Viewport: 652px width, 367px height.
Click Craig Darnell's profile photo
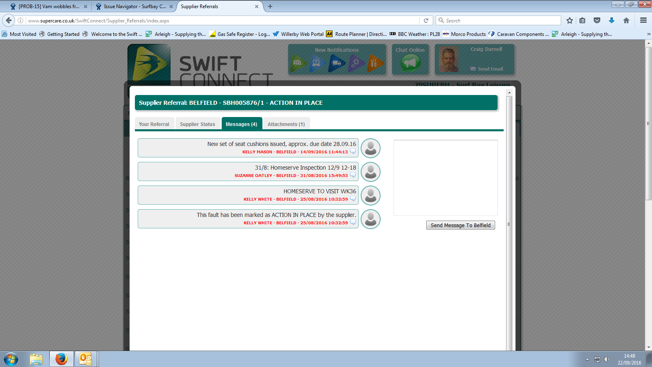[449, 60]
